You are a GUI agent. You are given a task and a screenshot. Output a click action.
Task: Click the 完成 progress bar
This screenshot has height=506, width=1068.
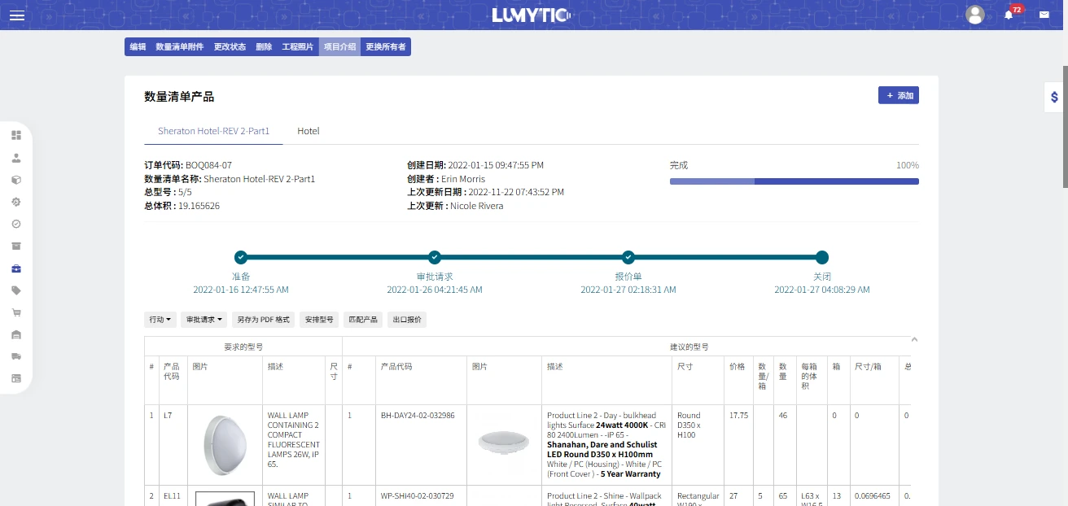tap(794, 181)
